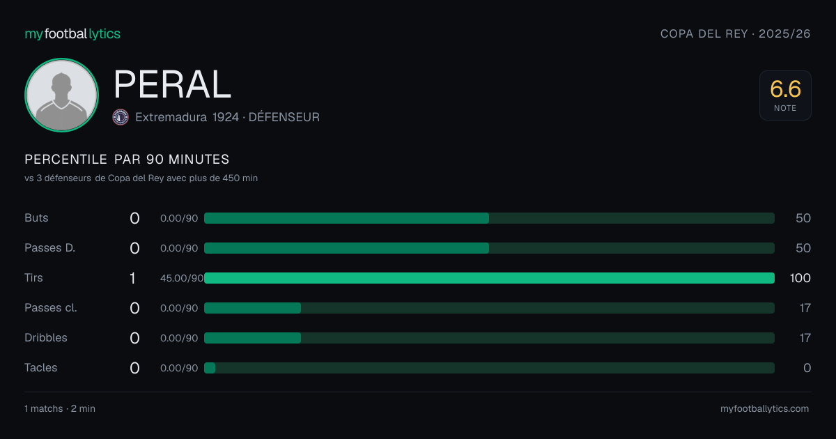Click the Extremadura 1924 club crest
Image resolution: width=836 pixels, height=439 pixels.
coord(121,117)
